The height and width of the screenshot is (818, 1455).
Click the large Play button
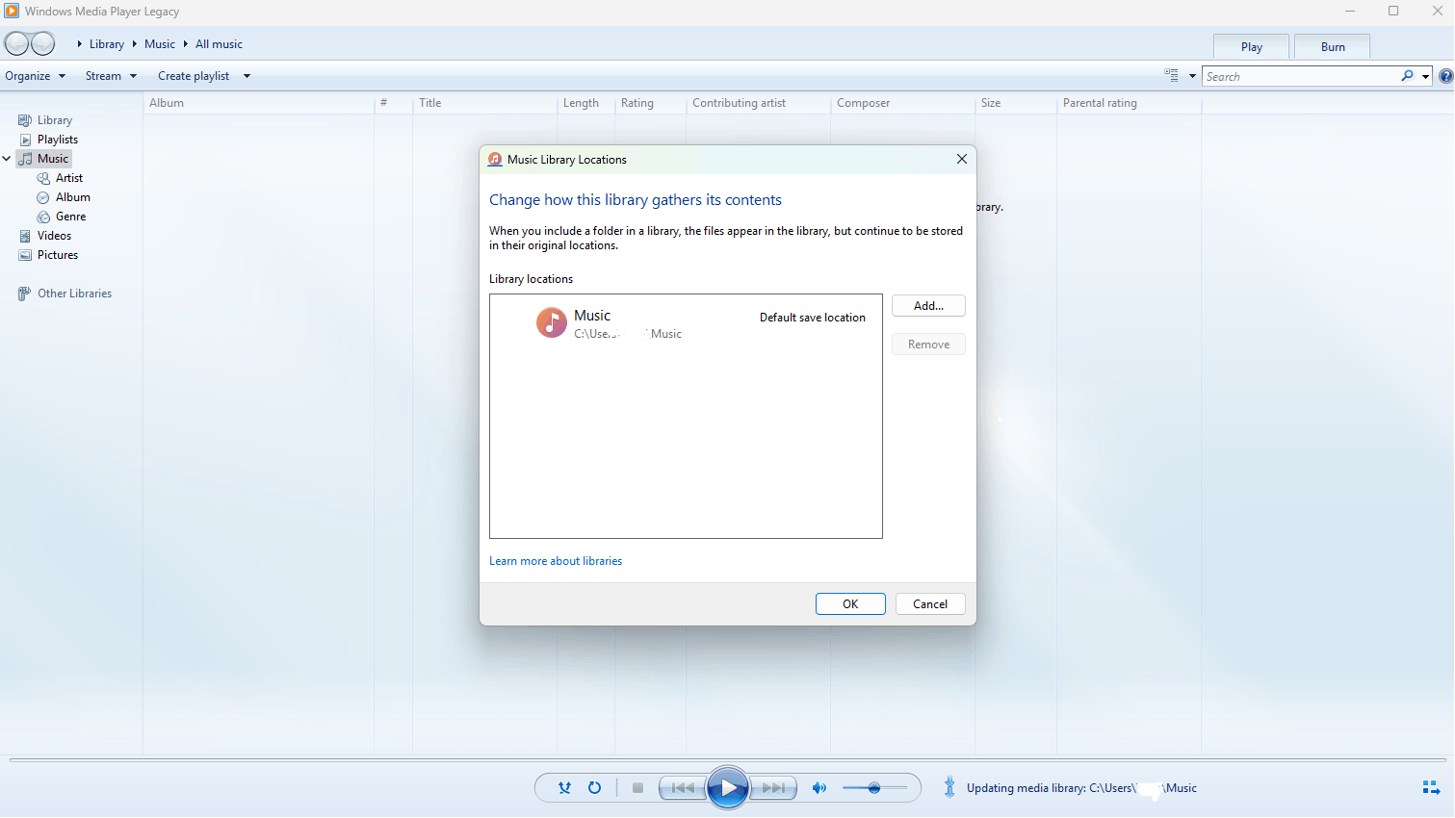pos(728,788)
